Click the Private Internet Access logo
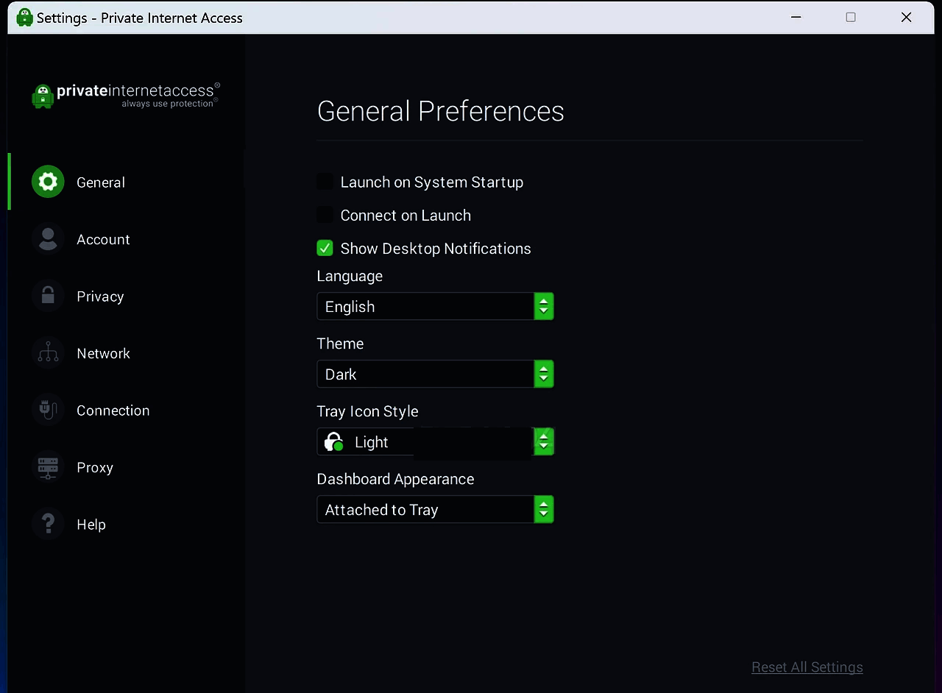The height and width of the screenshot is (693, 942). (x=126, y=95)
